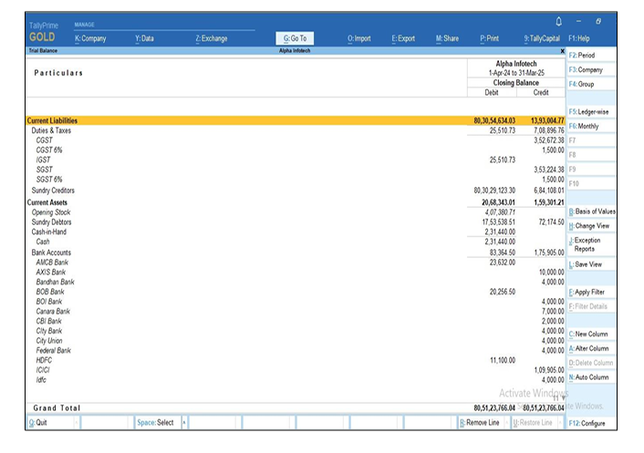The image size is (644, 453).
Task: Open J: Exception Reports
Action: point(591,244)
